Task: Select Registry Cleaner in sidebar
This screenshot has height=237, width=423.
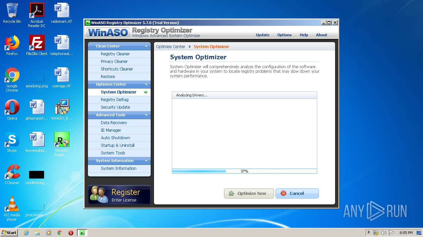Action: coord(119,54)
